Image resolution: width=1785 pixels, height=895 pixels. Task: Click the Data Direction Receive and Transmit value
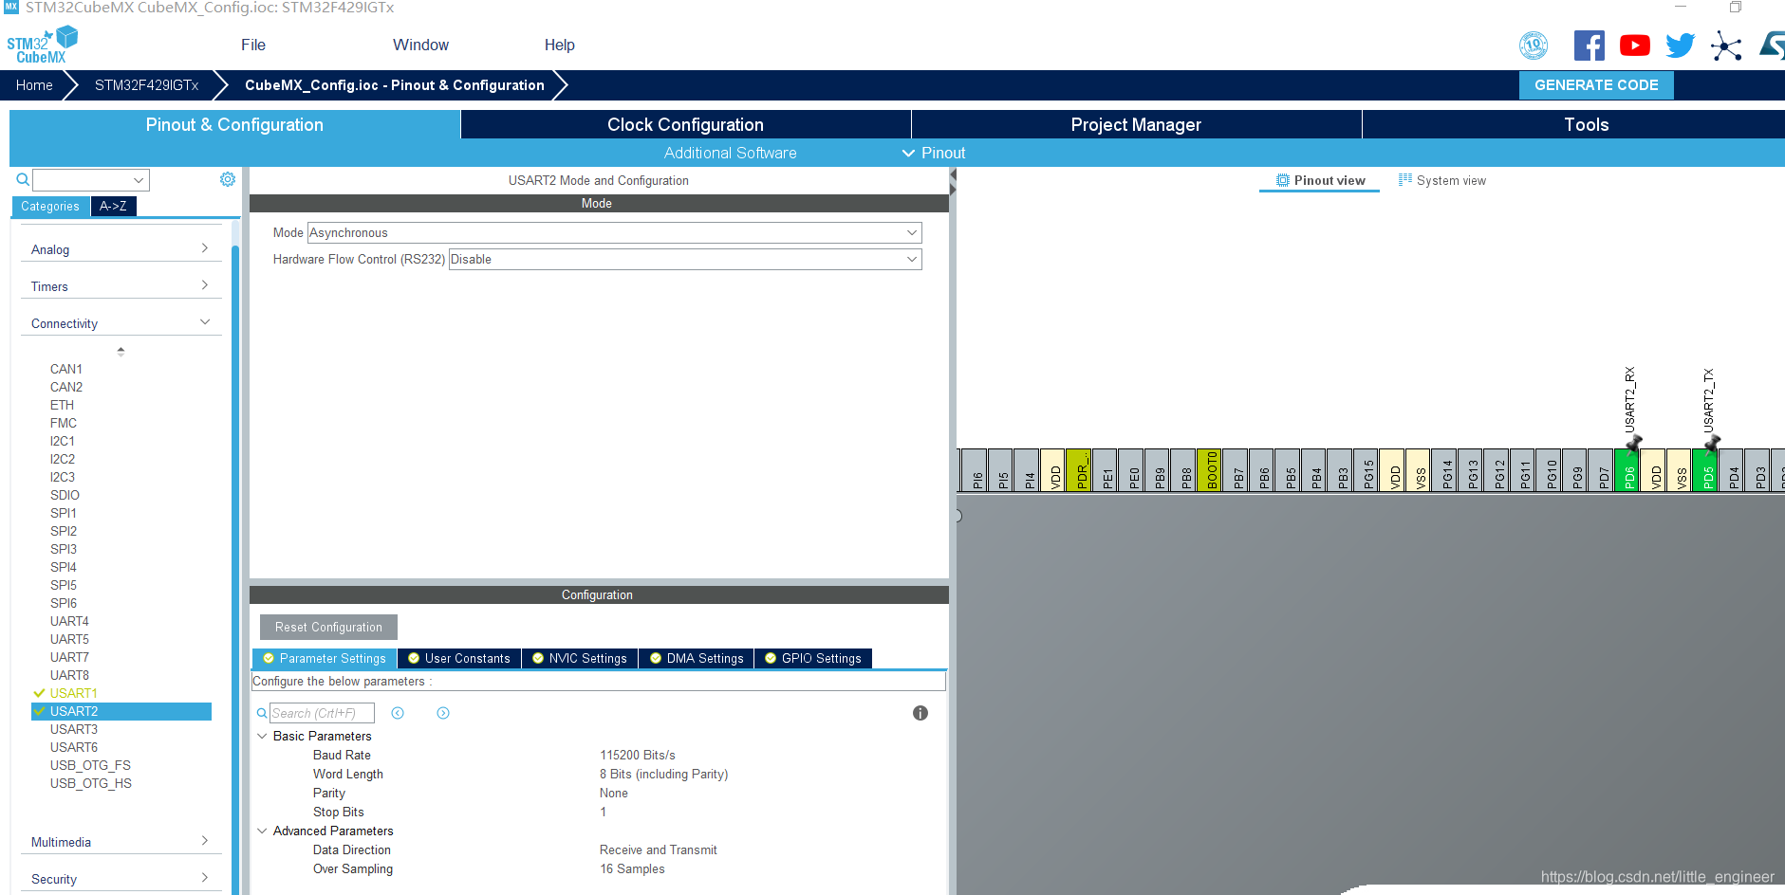[x=658, y=849]
